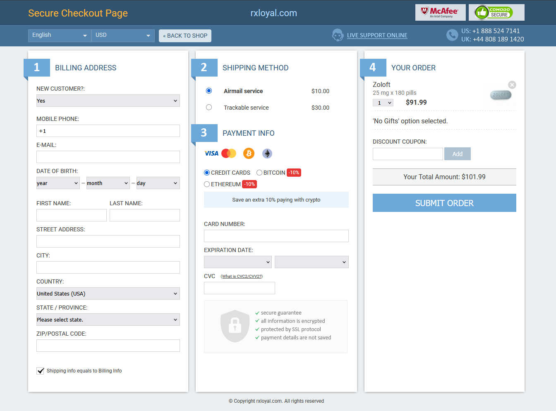
Task: Click the rxloyal.com site title
Action: [274, 13]
